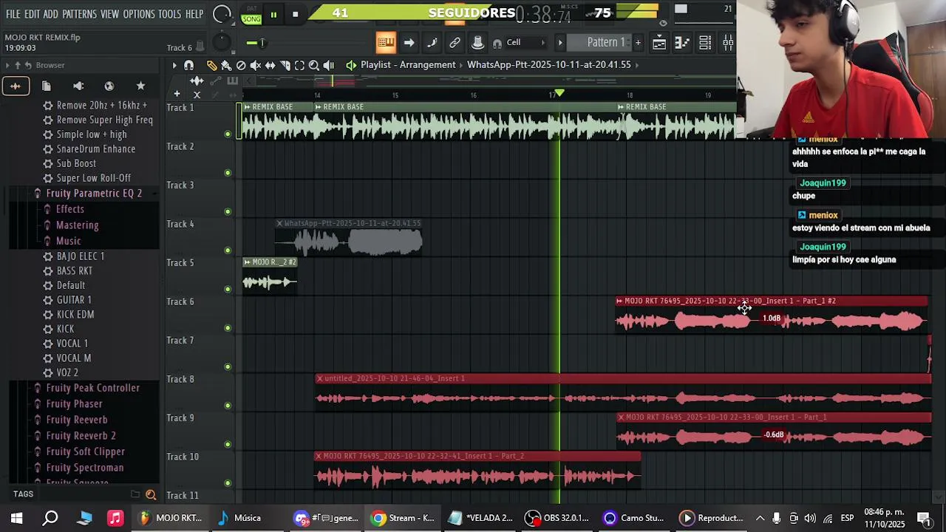Image resolution: width=946 pixels, height=532 pixels.
Task: Select the Draw pencil tool in playlist toolbar
Action: click(211, 66)
